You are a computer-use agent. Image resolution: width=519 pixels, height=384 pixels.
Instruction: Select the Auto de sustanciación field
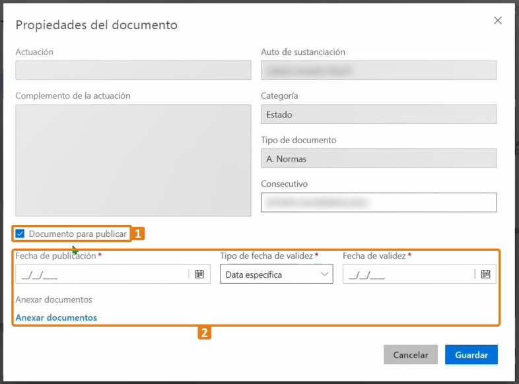(x=378, y=70)
